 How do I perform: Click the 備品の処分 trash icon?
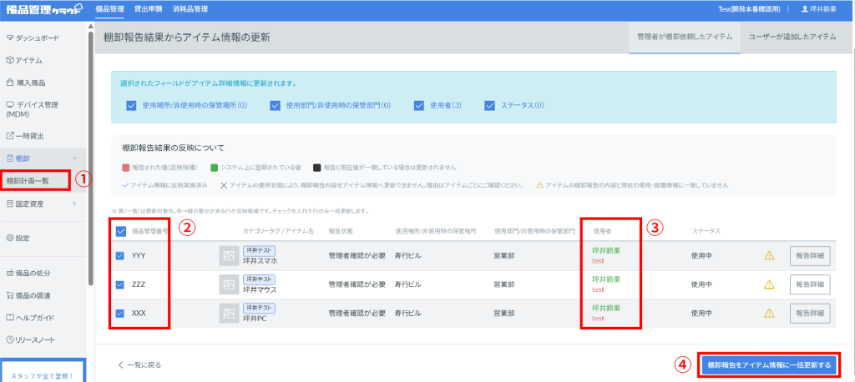10,273
